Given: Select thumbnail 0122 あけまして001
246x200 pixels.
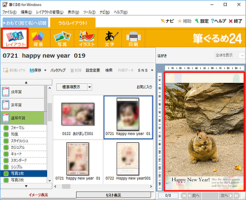Looking at the screenshot, I should click(78, 117).
